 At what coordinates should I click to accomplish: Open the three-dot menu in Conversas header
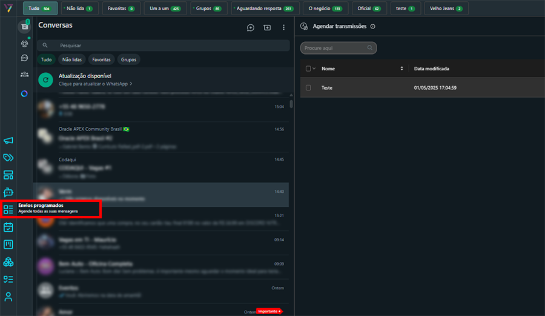[283, 27]
